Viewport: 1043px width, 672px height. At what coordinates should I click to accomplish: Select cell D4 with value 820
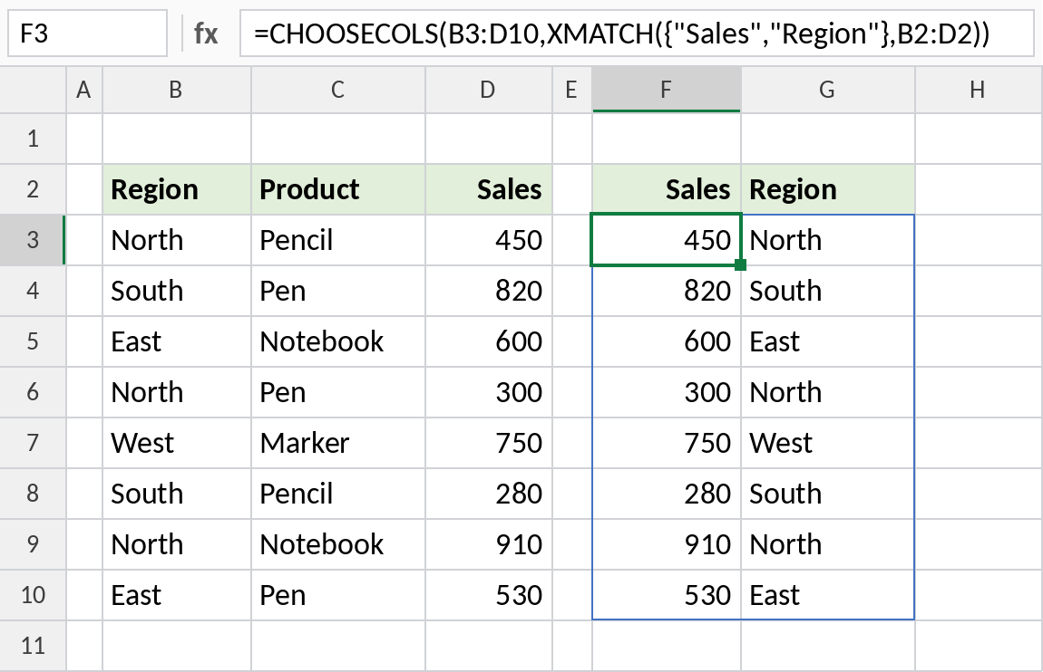pos(488,291)
